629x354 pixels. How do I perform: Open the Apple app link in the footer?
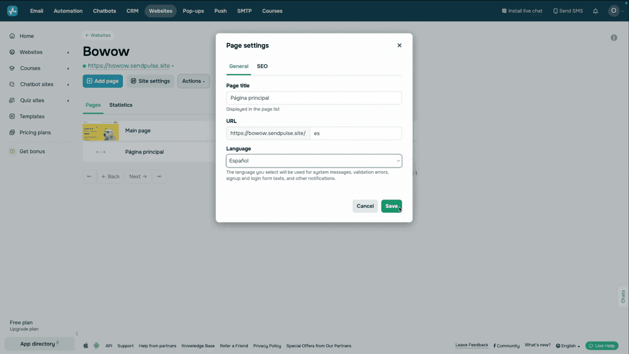tap(86, 346)
